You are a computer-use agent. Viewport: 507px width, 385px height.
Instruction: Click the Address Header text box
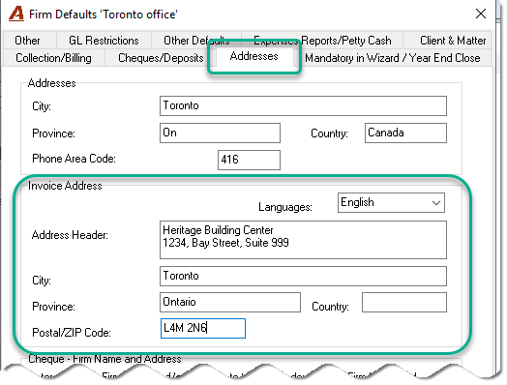click(x=303, y=240)
